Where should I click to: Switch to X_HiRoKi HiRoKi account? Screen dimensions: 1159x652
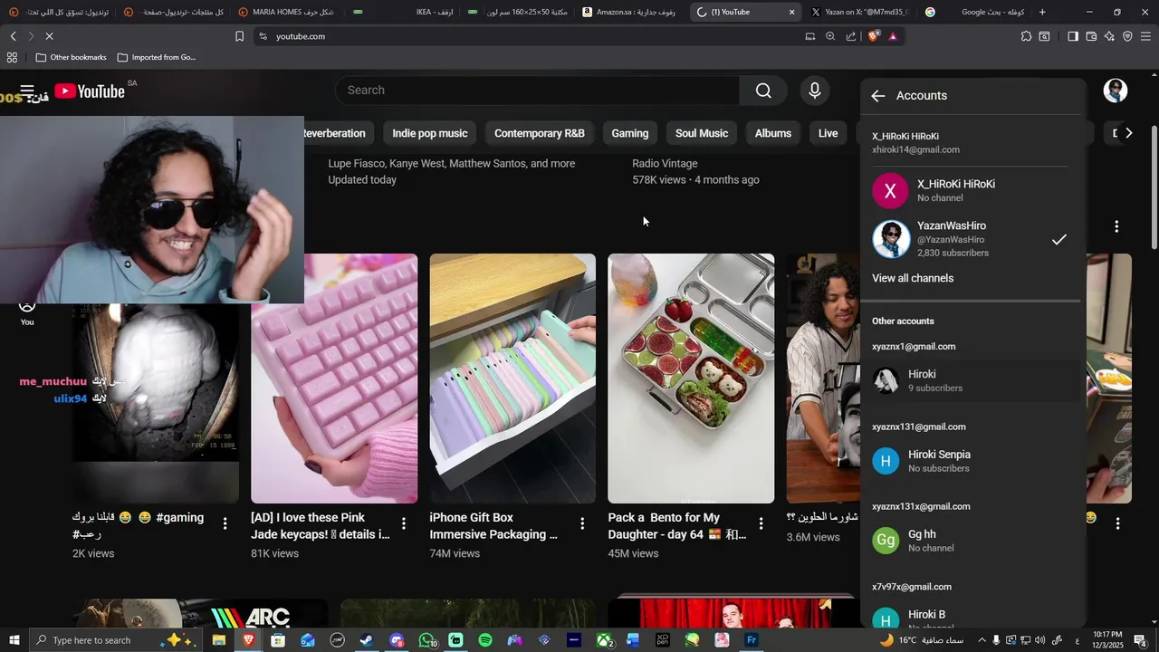tap(971, 190)
